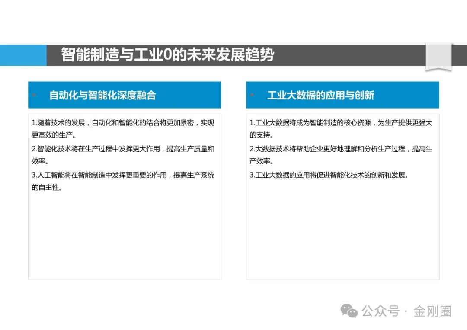Click the slide title 智能制造与工业0的未来发展趋势

pos(167,55)
